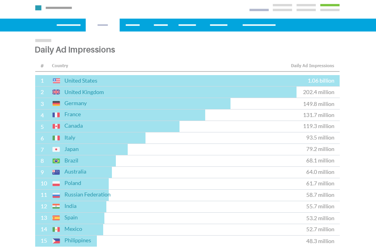376x251 pixels.
Task: Select the Mexico country link
Action: coord(73,229)
